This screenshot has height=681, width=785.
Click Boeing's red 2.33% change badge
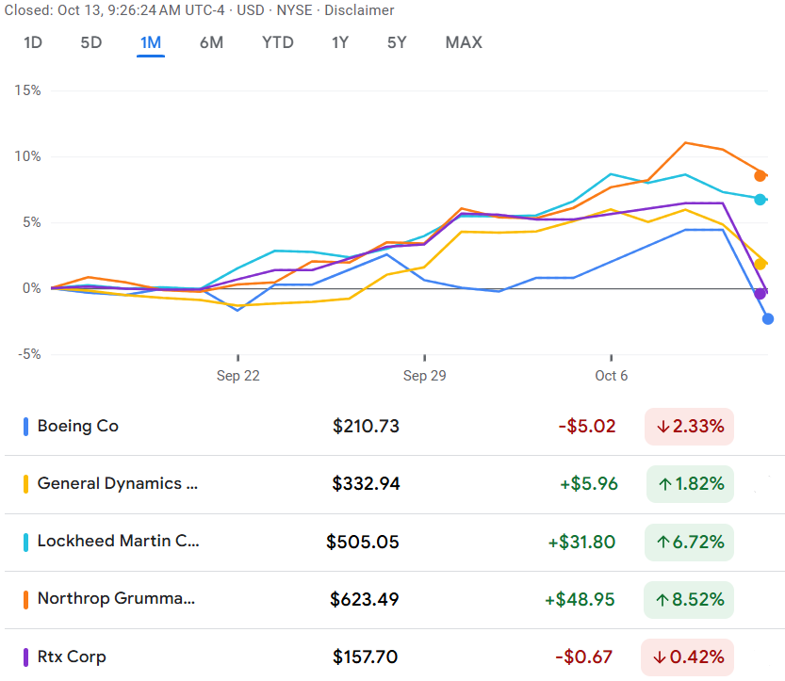(689, 427)
